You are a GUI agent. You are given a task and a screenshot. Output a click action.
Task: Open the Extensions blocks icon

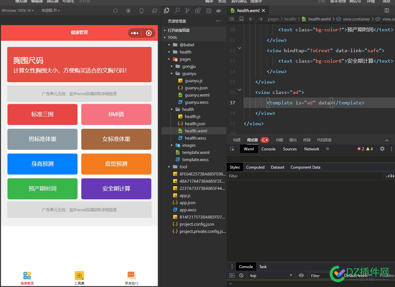[198, 10]
